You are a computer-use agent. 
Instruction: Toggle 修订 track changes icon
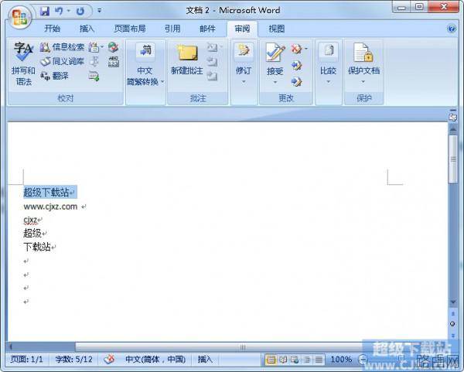pos(244,51)
